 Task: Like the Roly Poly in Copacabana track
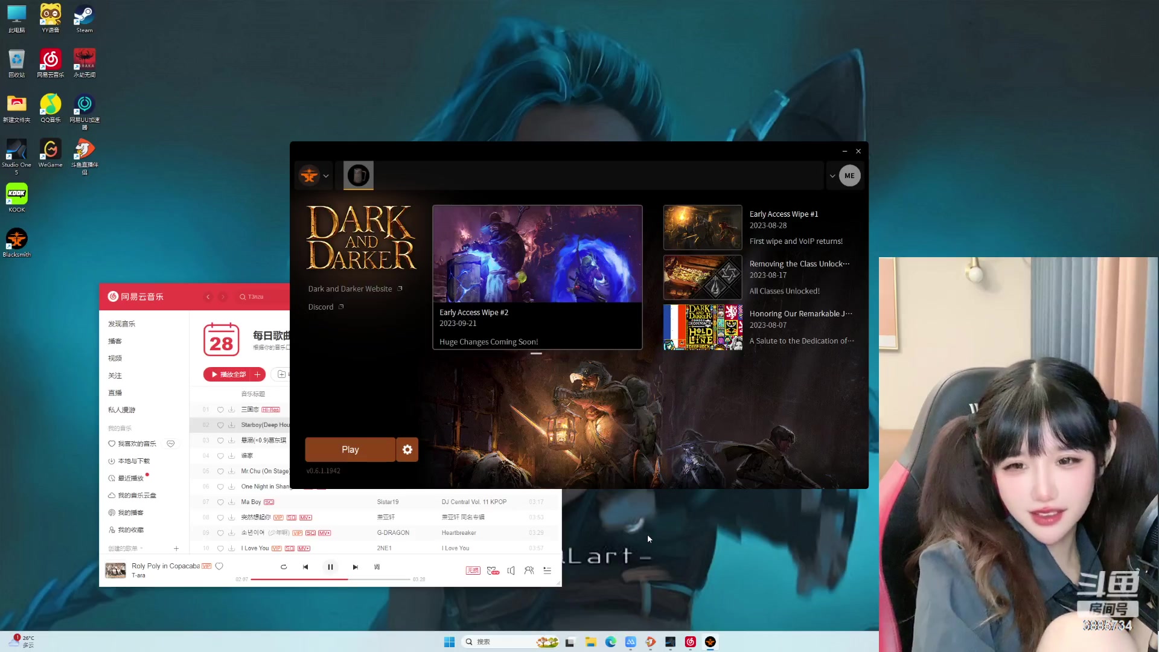point(219,566)
